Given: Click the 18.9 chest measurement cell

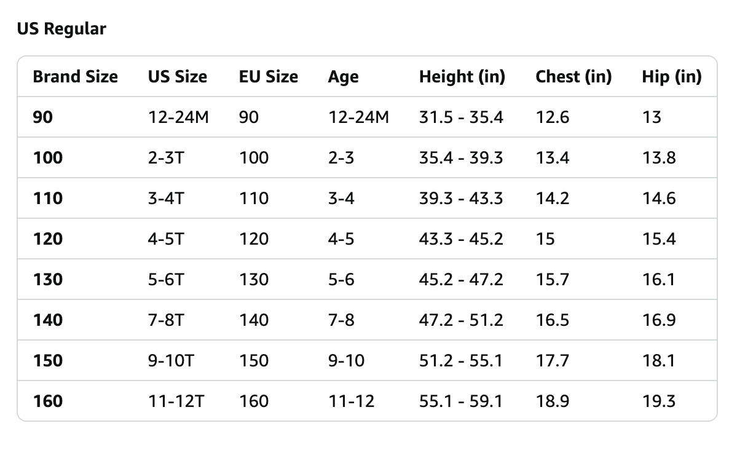Looking at the screenshot, I should 553,401.
